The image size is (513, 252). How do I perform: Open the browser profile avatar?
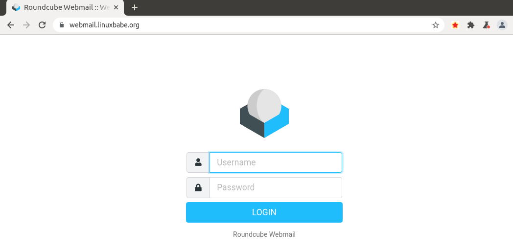click(502, 25)
